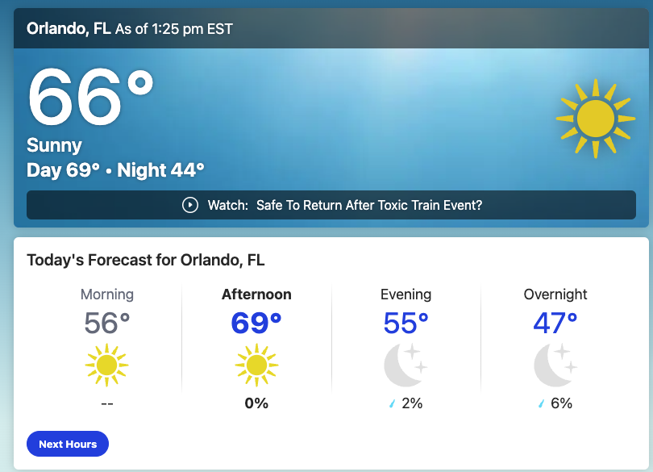Click the large sun icon in the header
Image resolution: width=653 pixels, height=472 pixels.
click(x=596, y=119)
